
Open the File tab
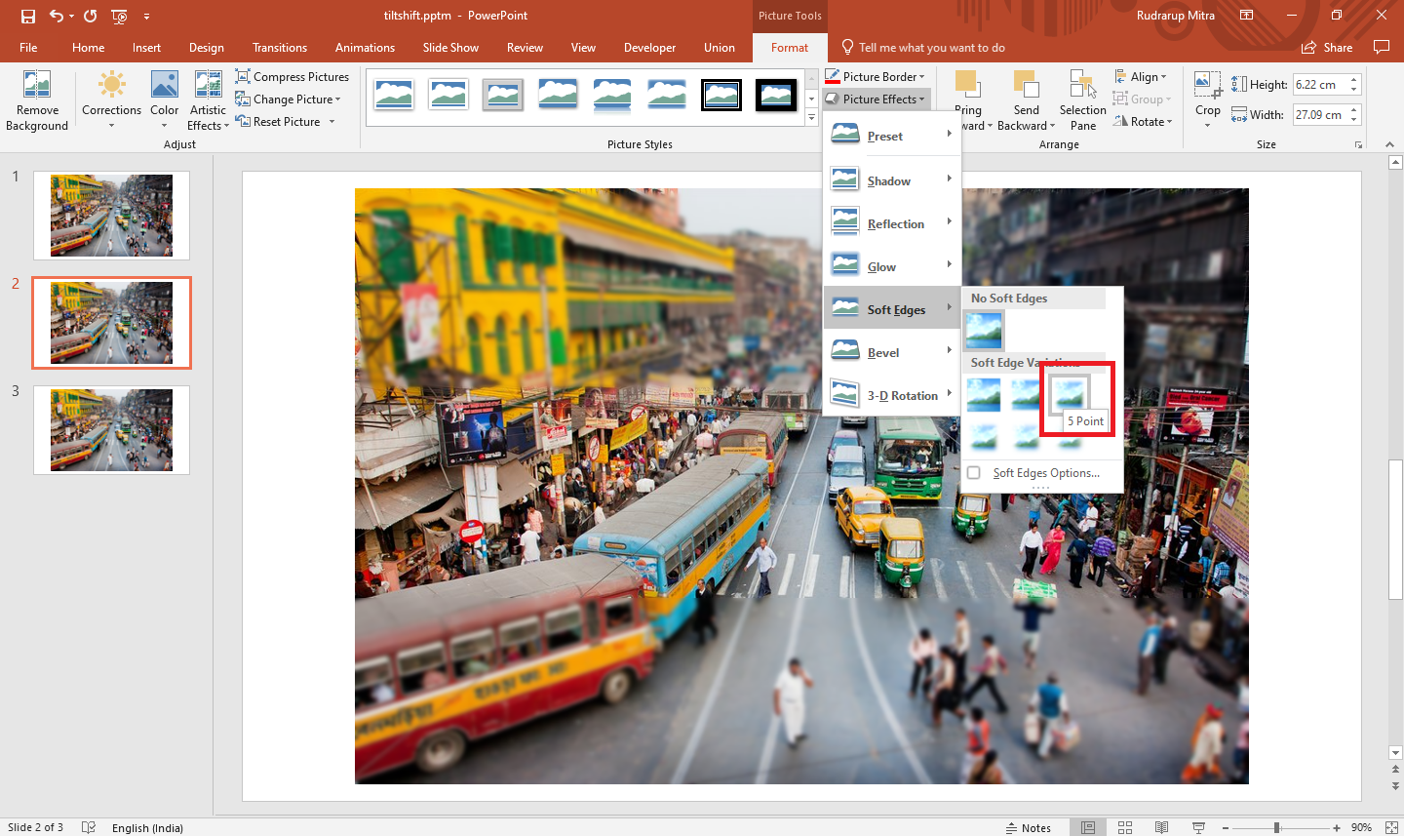pos(28,47)
